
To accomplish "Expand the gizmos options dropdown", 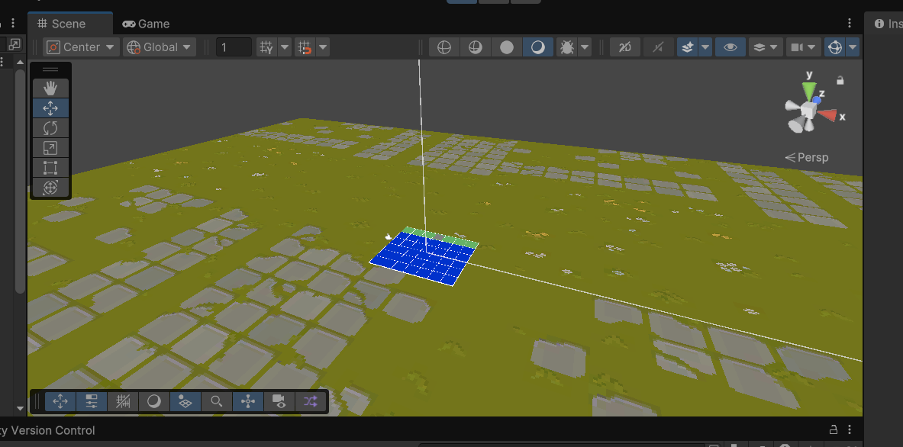I will tap(853, 47).
